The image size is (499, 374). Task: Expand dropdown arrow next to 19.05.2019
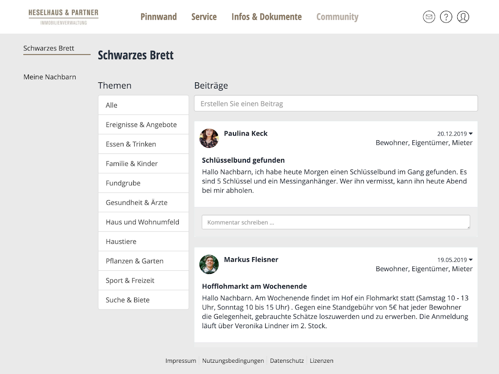[x=470, y=260]
